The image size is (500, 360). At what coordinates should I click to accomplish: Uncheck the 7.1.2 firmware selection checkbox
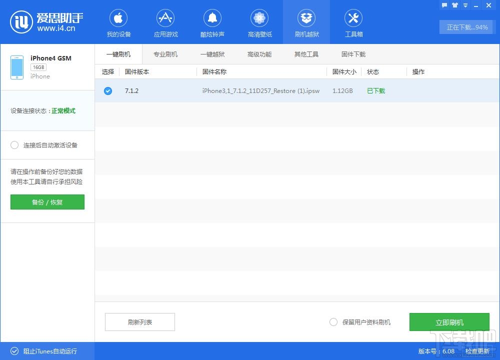[108, 91]
